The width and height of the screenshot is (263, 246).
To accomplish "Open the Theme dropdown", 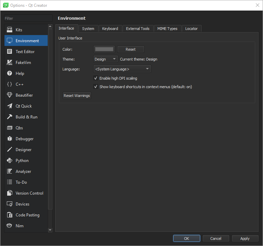I will point(106,59).
